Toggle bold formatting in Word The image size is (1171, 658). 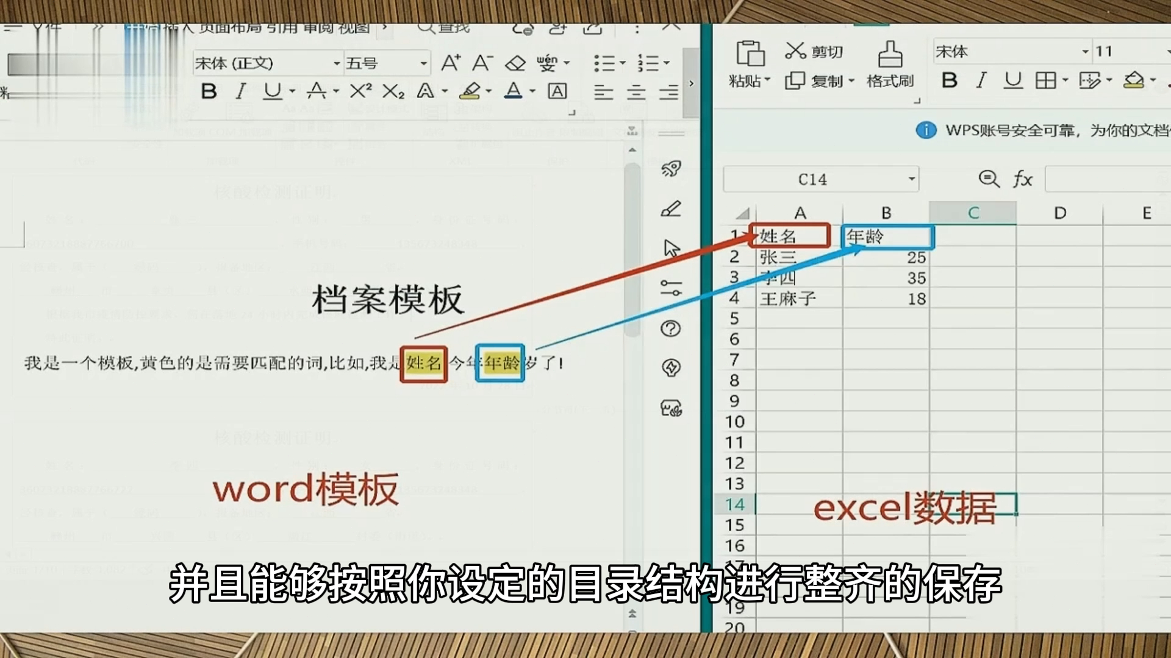tap(209, 91)
